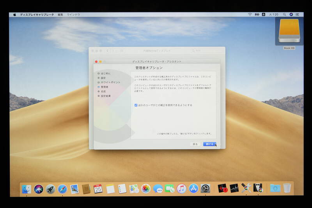Open the 編集 menu
The image size is (312, 208).
point(60,14)
